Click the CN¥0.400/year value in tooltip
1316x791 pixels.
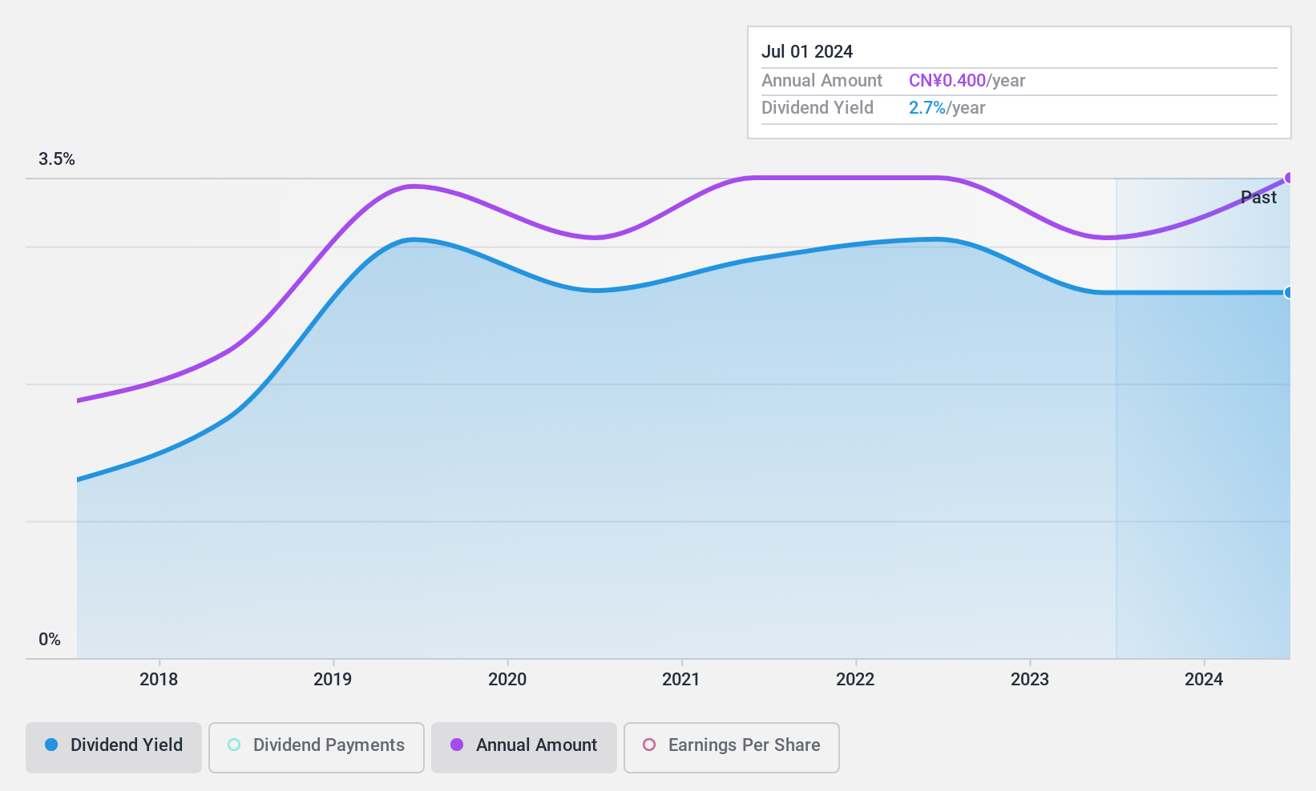click(967, 81)
